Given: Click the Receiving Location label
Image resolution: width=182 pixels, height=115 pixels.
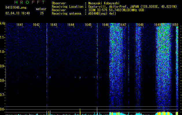Looking at the screenshot, I should point(67,7).
